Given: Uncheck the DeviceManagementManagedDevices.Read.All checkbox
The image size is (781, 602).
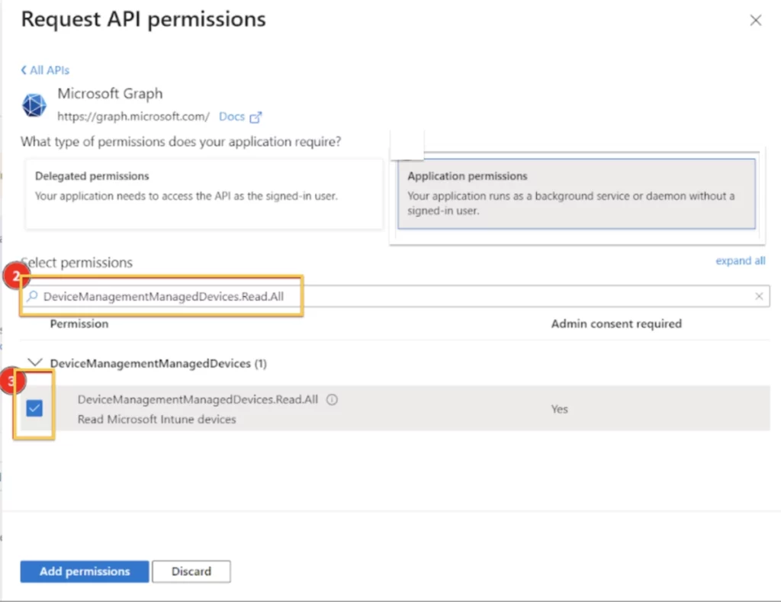Looking at the screenshot, I should click(x=34, y=409).
